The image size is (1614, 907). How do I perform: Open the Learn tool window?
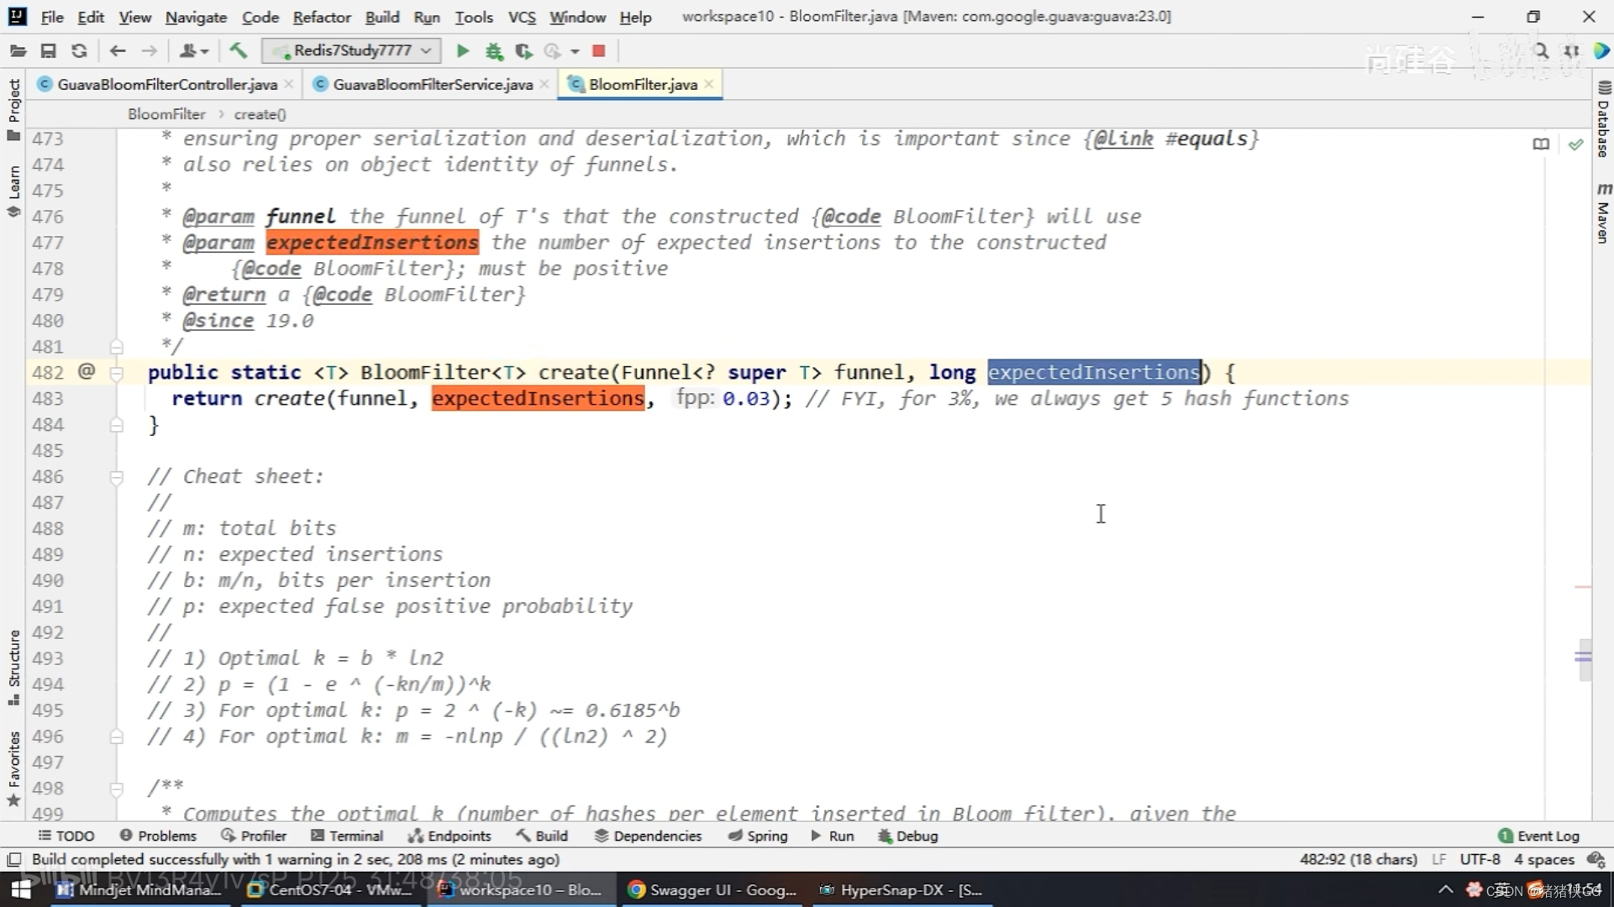click(13, 191)
